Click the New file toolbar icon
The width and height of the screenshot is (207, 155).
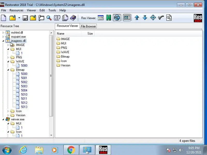[x=4, y=18]
